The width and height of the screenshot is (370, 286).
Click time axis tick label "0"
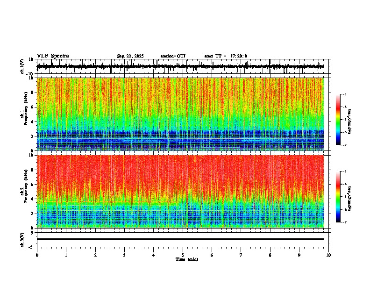tap(37, 255)
